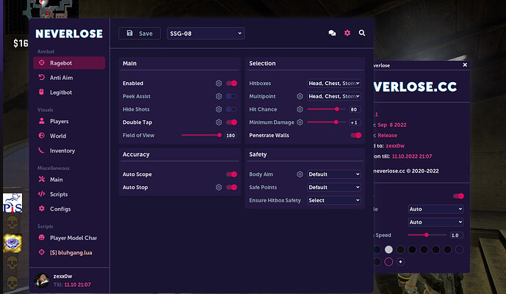The width and height of the screenshot is (506, 294).
Task: Open the second Auto dropdown in about panel
Action: pyautogui.click(x=435, y=222)
